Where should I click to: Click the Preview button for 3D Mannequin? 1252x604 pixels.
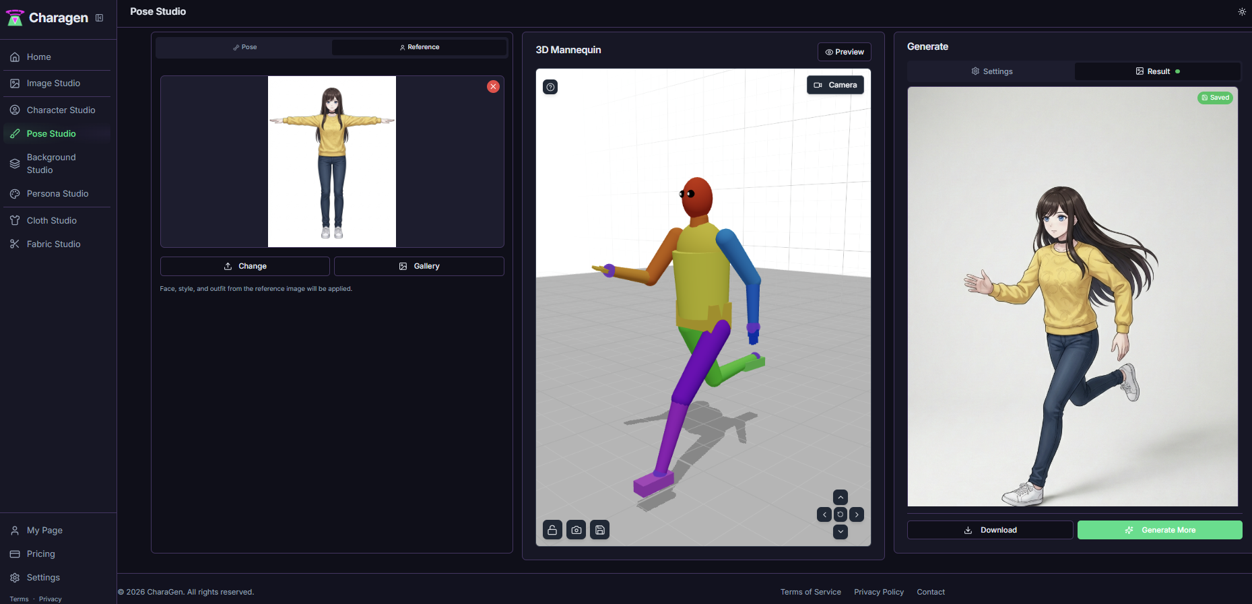pyautogui.click(x=845, y=52)
